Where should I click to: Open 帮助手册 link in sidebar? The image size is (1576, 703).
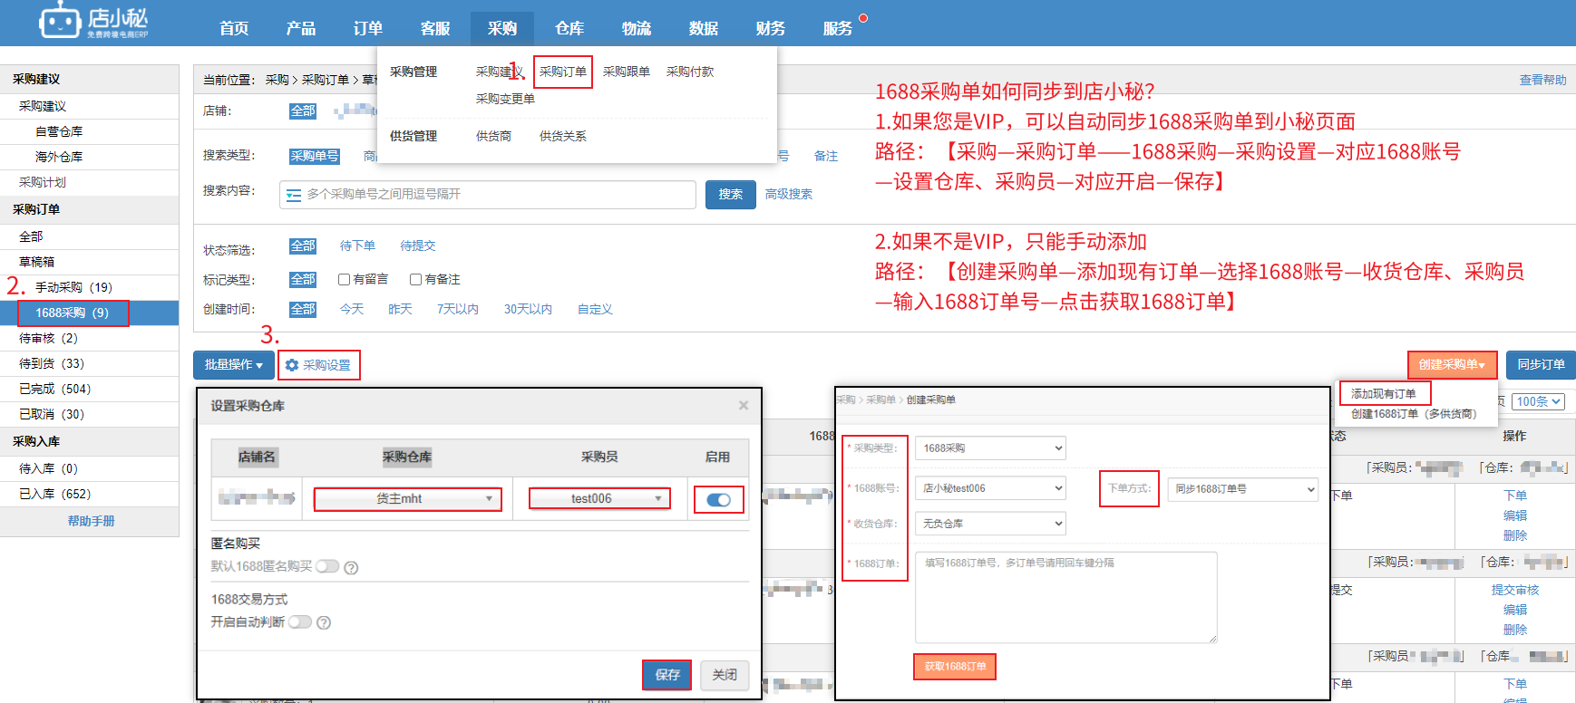(x=91, y=521)
